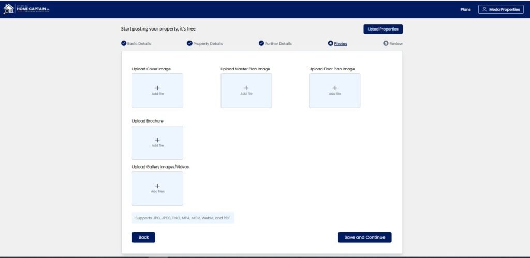Click the user profile icon beside Meda Properties

point(484,9)
